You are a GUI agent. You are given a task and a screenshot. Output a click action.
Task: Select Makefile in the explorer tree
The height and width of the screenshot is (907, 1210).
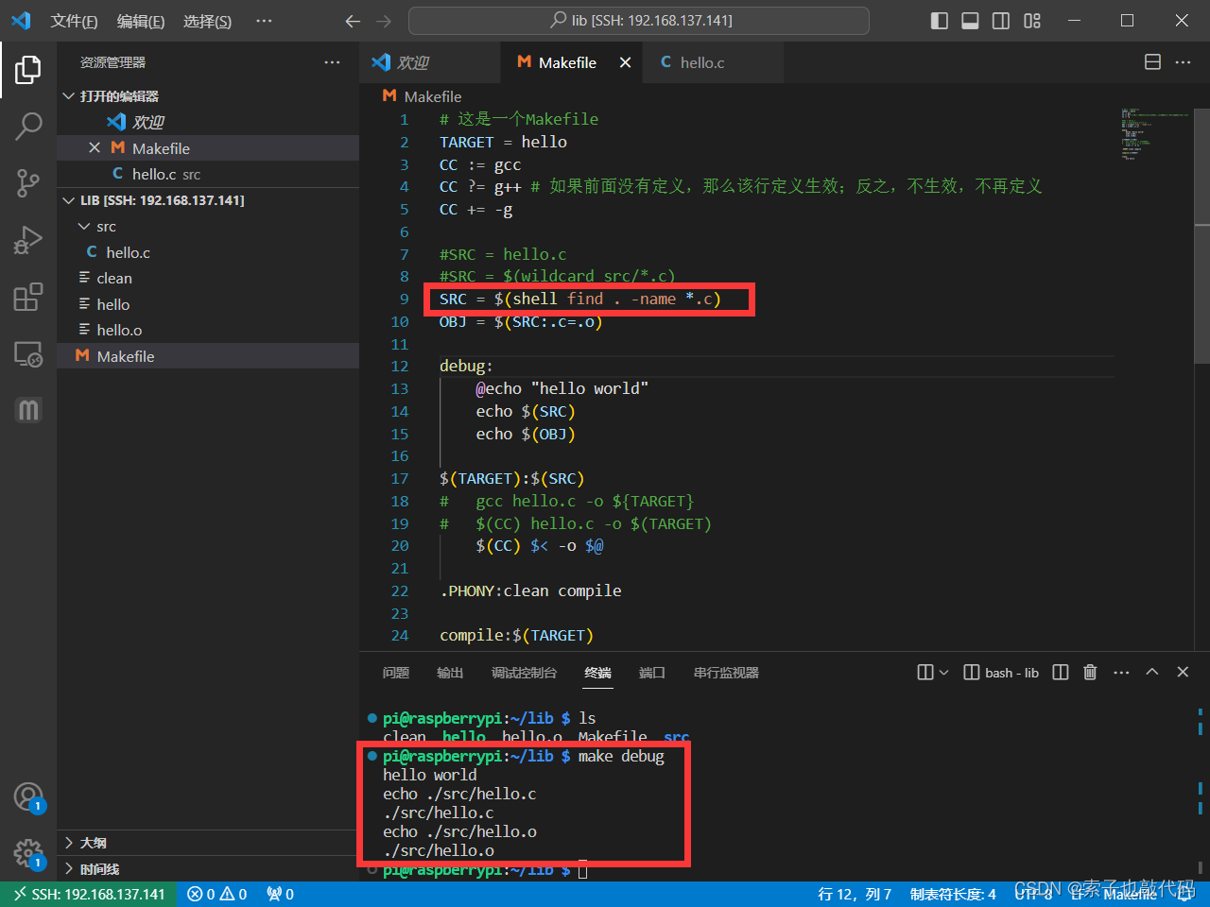(207, 356)
